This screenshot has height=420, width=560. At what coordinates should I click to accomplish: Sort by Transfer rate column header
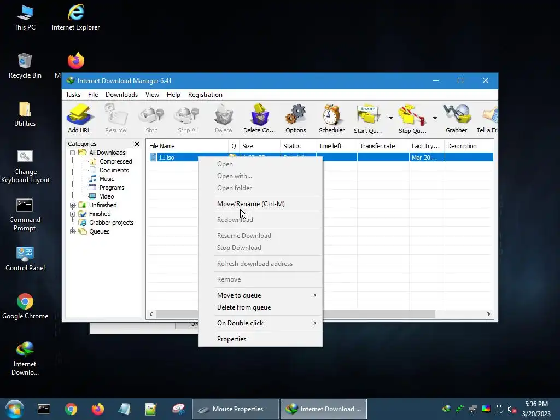point(382,146)
